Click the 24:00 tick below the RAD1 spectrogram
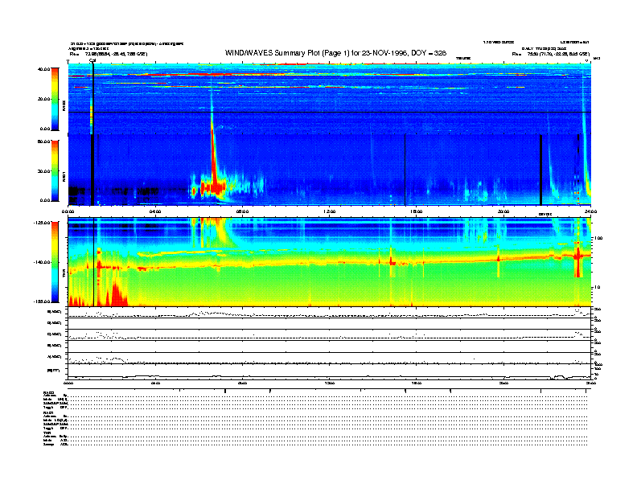This screenshot has height=492, width=637. point(590,211)
